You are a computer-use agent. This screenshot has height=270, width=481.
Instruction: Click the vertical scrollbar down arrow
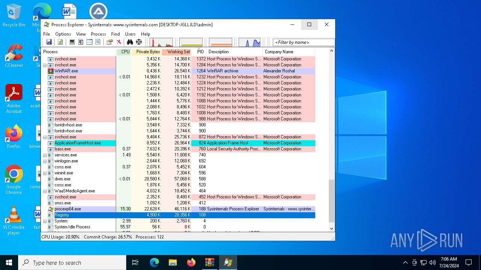[x=331, y=228]
